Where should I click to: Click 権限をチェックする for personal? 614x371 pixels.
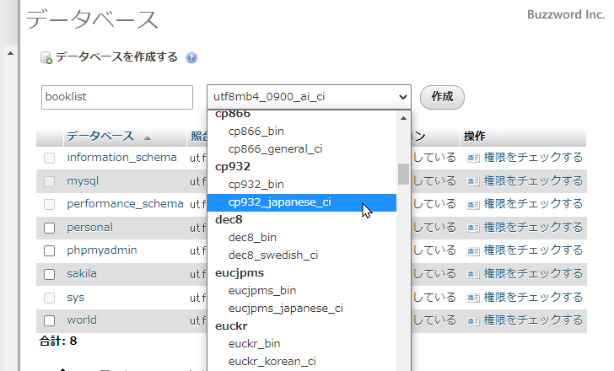(533, 228)
